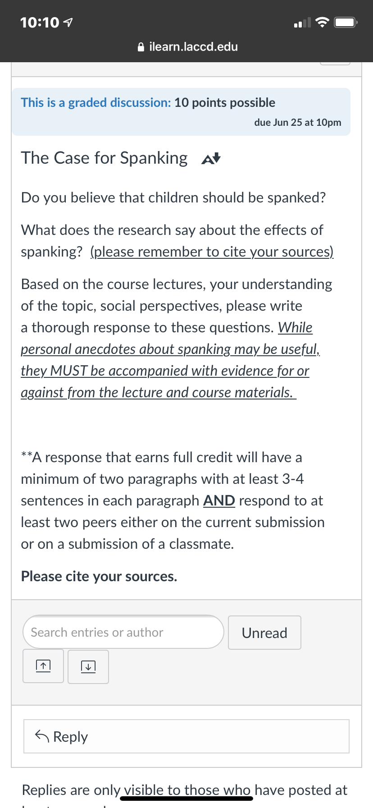
Task: Tap the curved reply arrow icon
Action: tap(42, 736)
